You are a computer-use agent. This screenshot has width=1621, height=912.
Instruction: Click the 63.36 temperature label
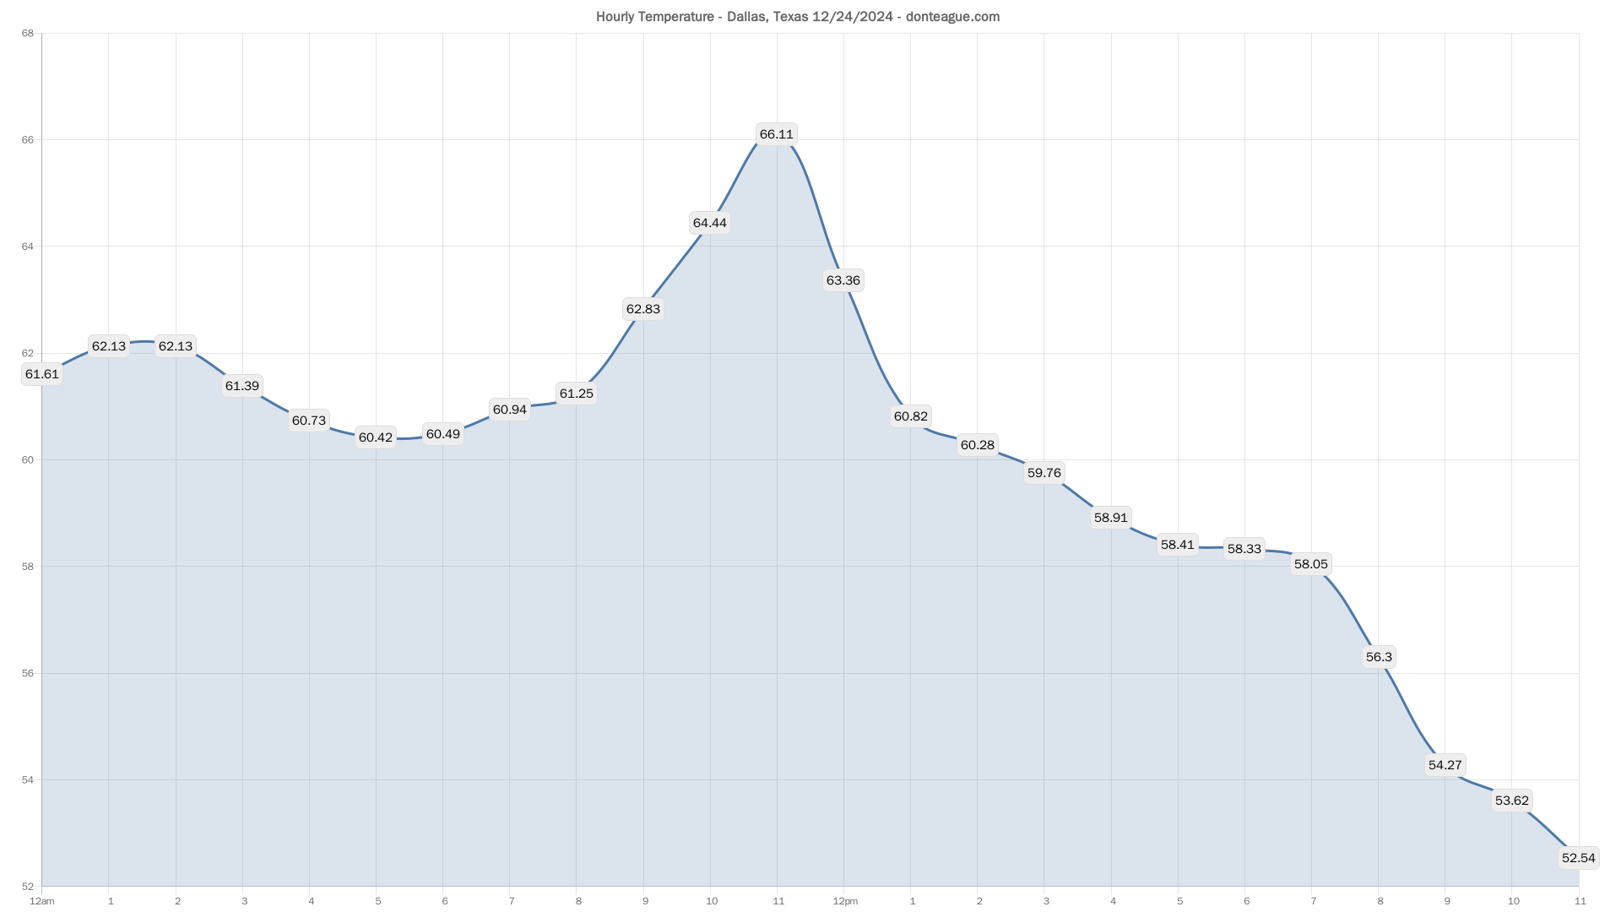pos(843,280)
